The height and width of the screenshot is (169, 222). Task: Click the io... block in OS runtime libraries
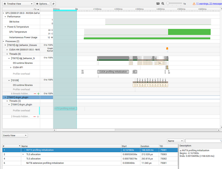(160, 63)
